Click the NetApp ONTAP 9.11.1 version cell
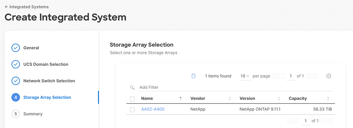 [260, 110]
